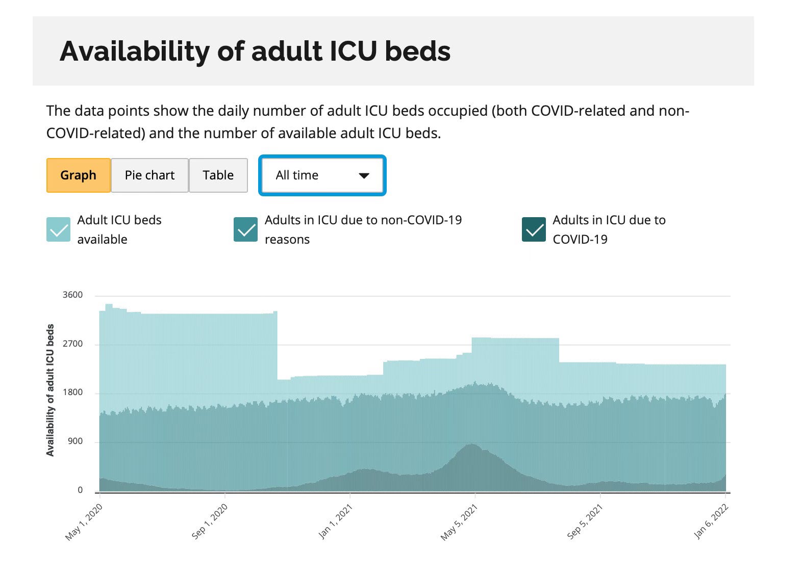Switch to the Graph view tab
The height and width of the screenshot is (573, 802).
(78, 175)
